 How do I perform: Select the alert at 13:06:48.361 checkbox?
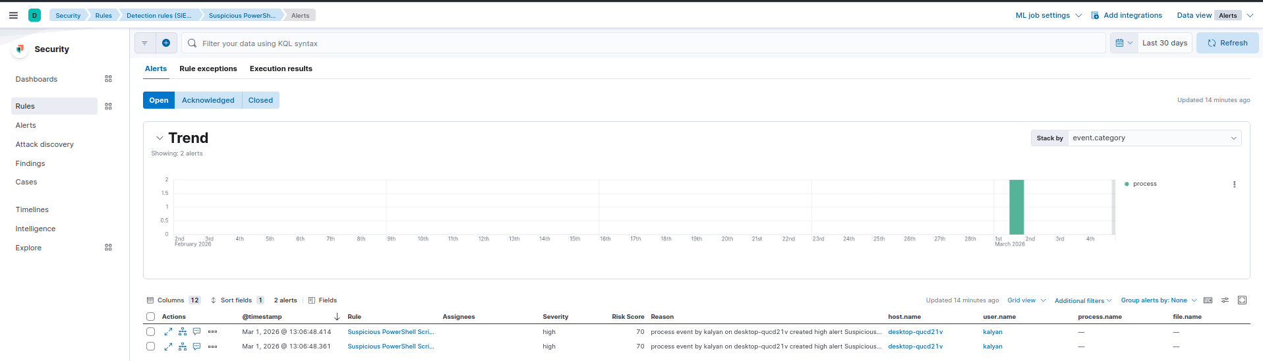150,347
